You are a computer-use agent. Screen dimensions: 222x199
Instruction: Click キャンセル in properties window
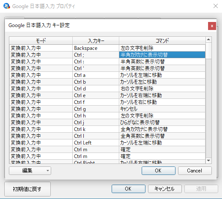click(x=165, y=189)
